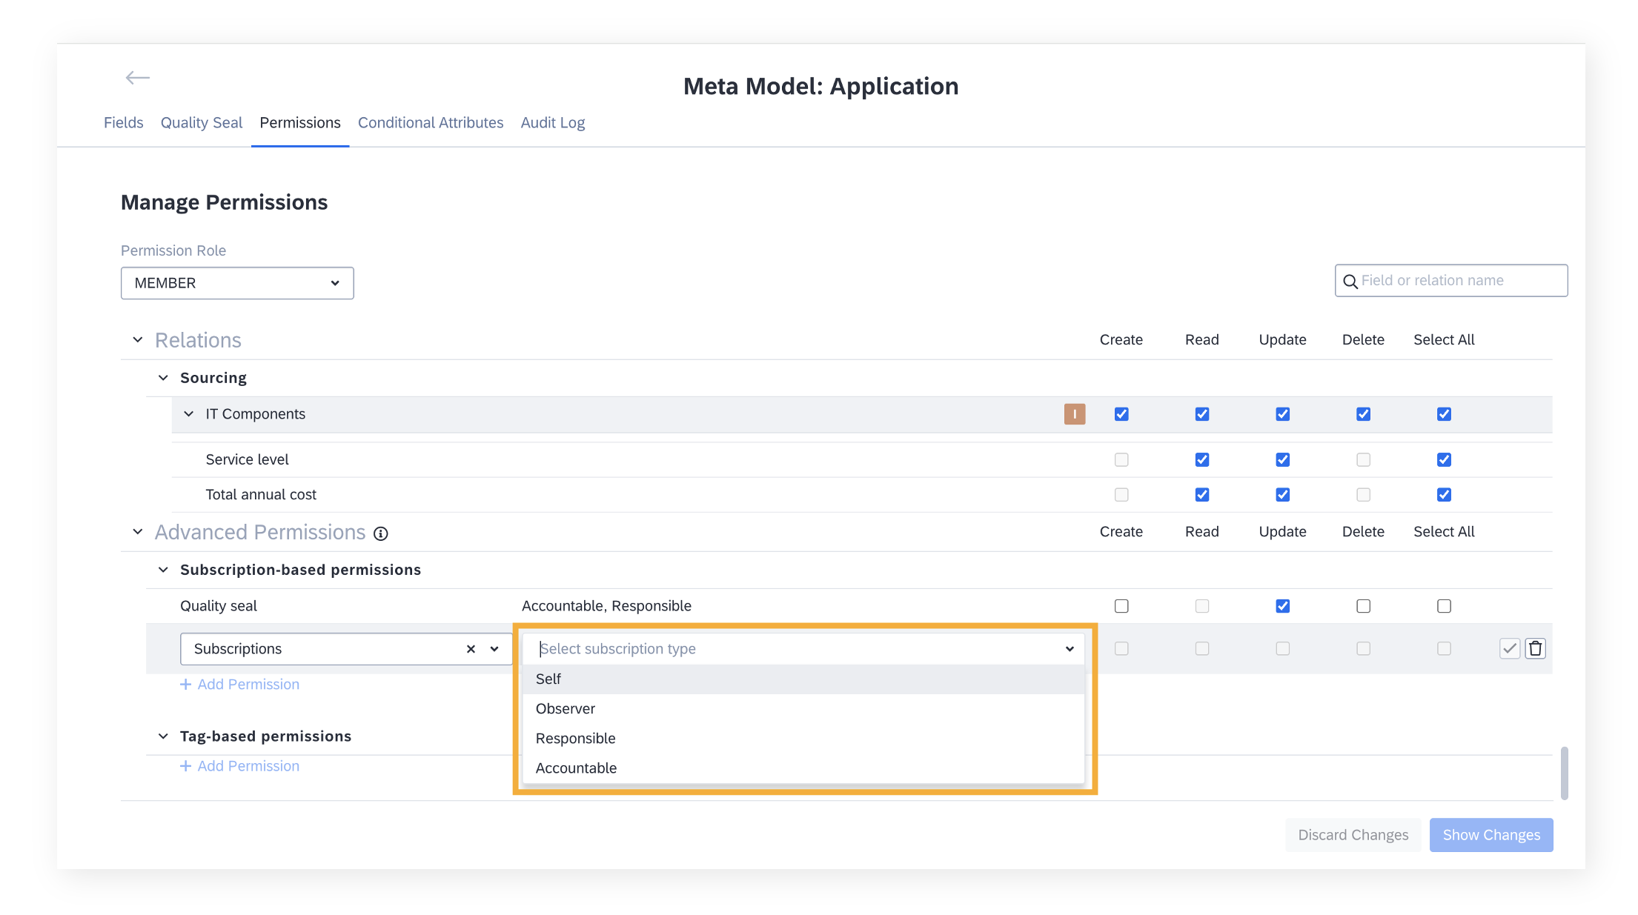The height and width of the screenshot is (915, 1638).
Task: Uncheck Update for Service level
Action: pyautogui.click(x=1283, y=460)
